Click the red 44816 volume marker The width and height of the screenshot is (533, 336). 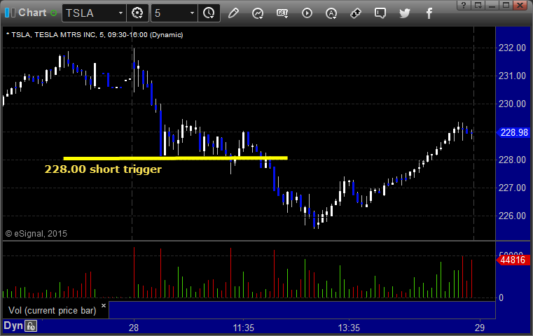(x=513, y=260)
